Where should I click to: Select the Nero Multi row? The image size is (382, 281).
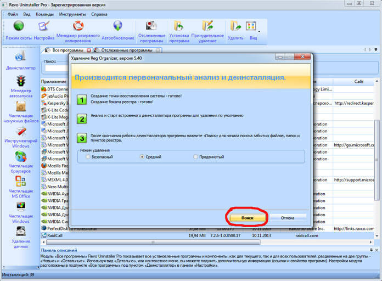54,187
